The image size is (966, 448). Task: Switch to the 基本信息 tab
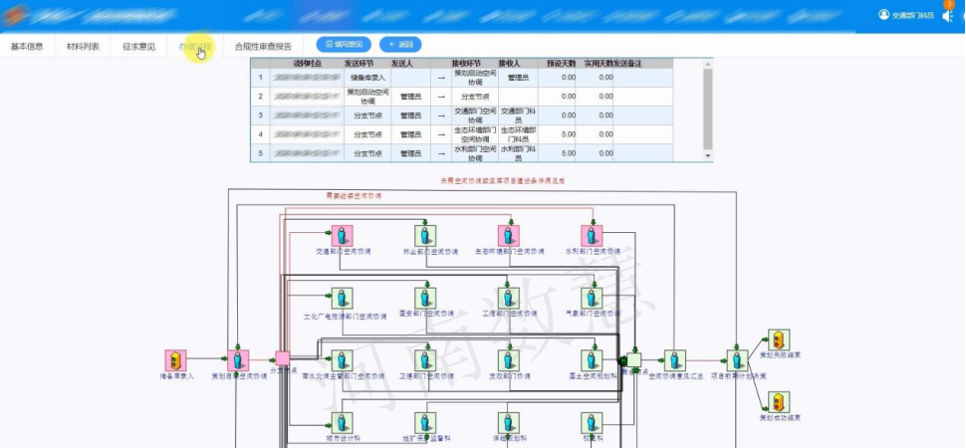[27, 46]
